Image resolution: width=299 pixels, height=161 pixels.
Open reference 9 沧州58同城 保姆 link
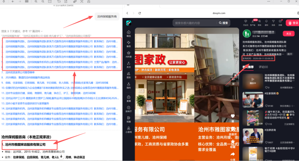57,83
